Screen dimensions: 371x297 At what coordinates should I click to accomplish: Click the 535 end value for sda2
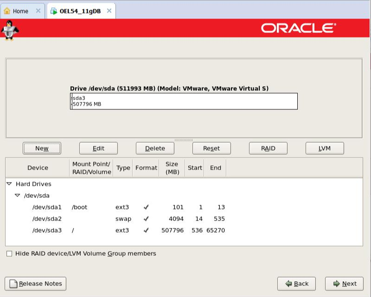coord(219,219)
